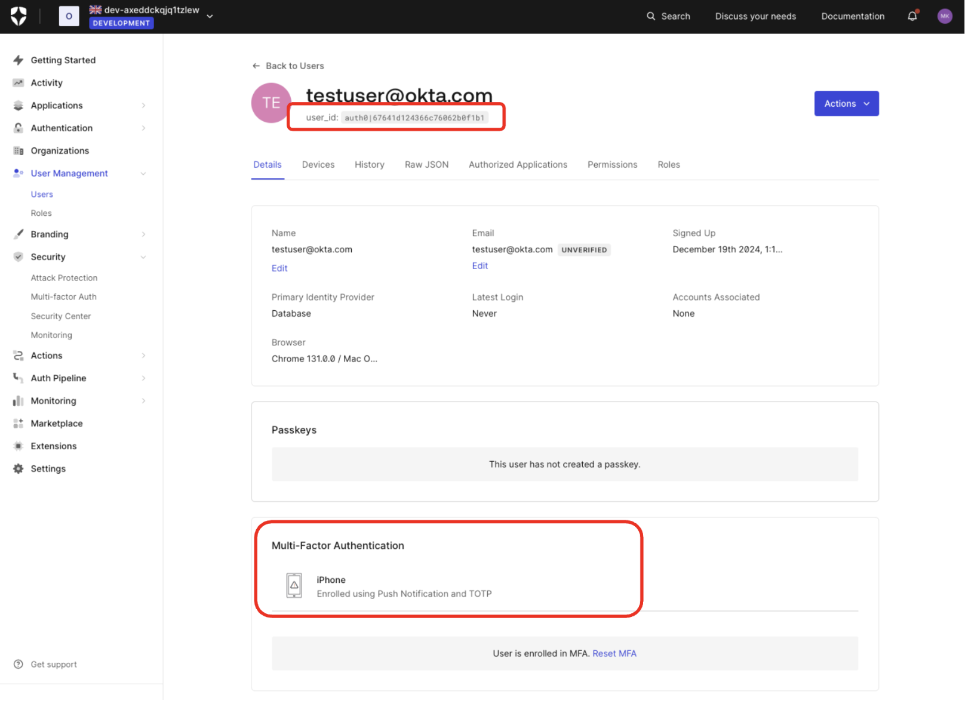Collapse the Security sidebar section

(143, 257)
